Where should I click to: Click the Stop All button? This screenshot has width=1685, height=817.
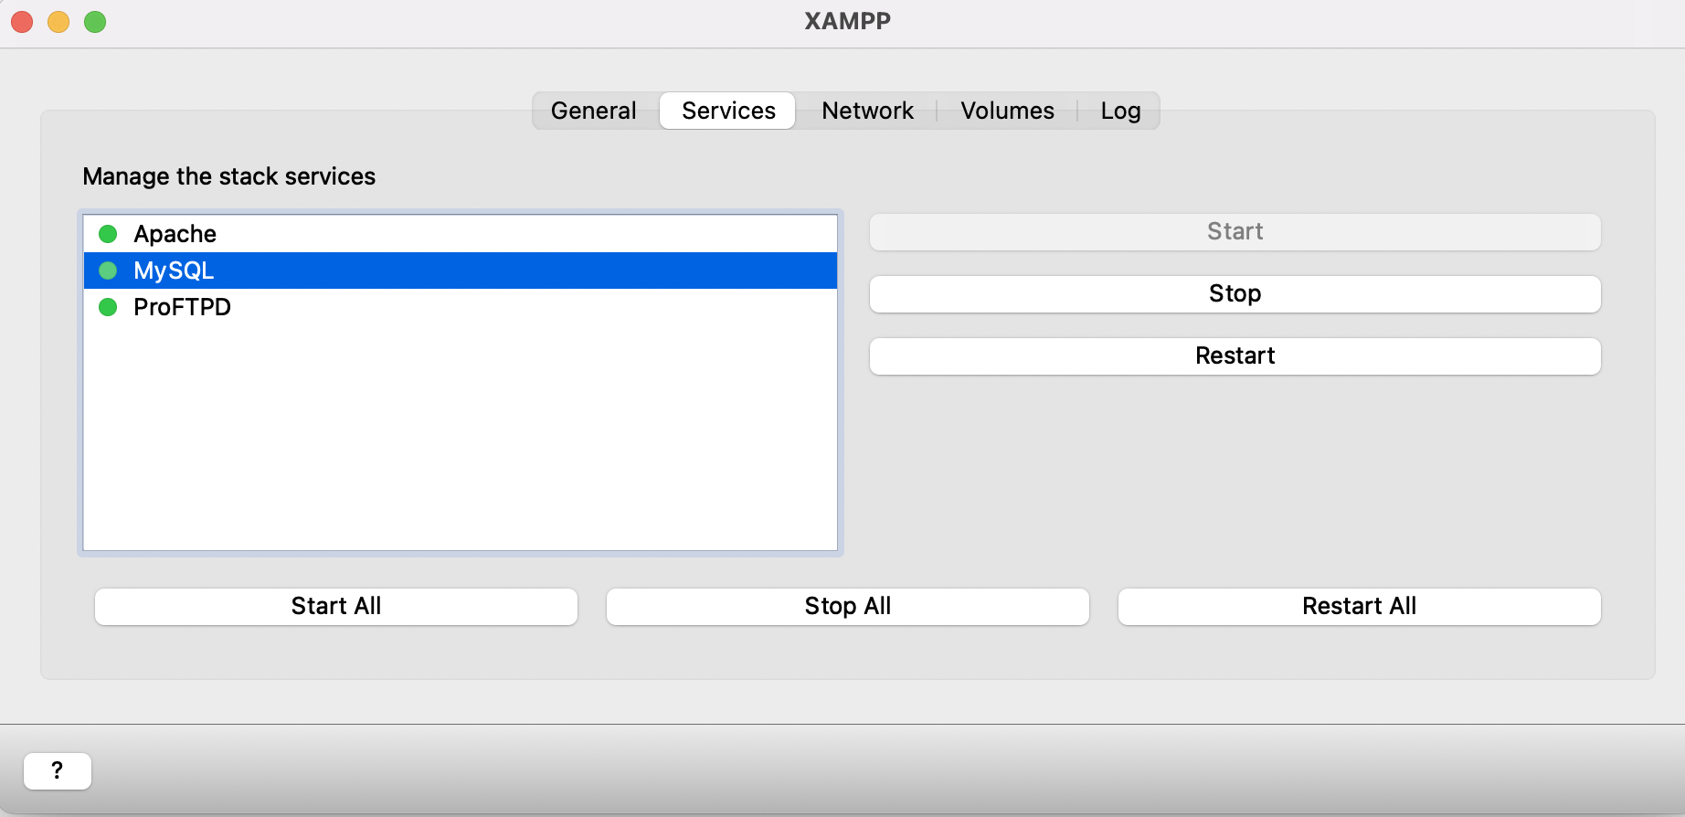point(848,606)
